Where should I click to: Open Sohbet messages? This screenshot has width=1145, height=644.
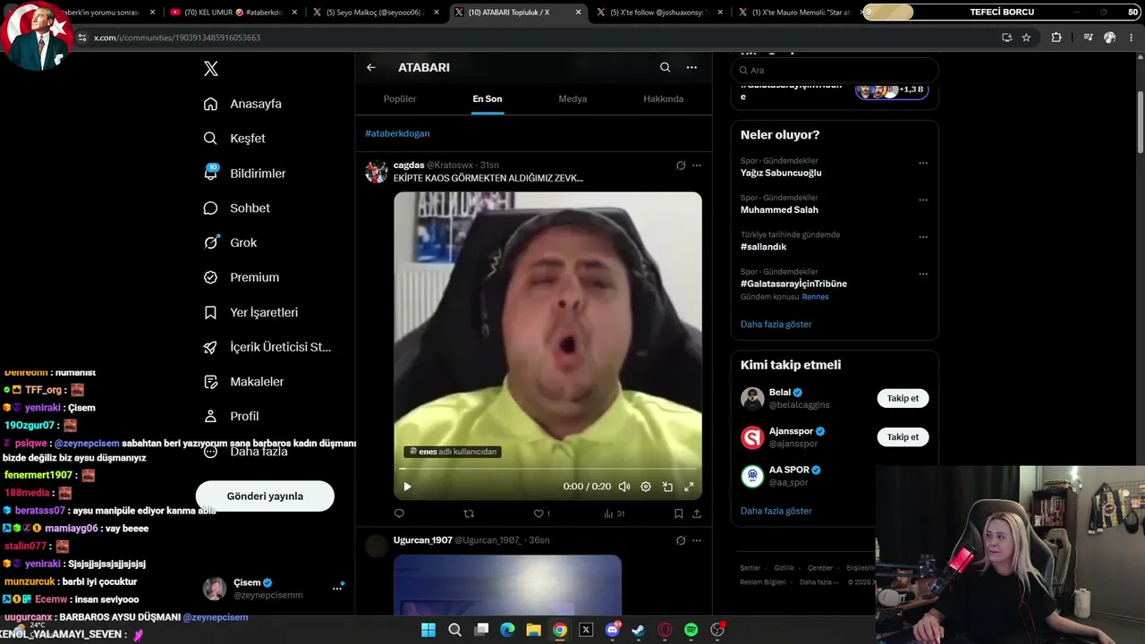[236, 208]
